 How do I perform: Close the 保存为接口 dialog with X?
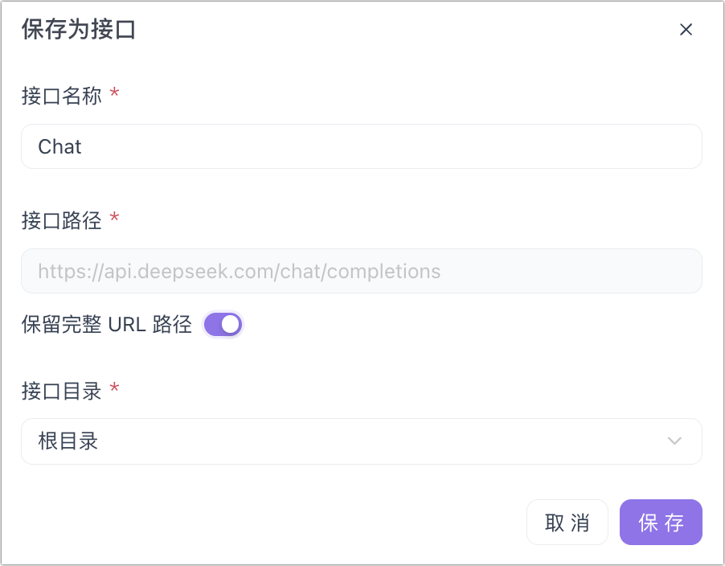point(686,30)
